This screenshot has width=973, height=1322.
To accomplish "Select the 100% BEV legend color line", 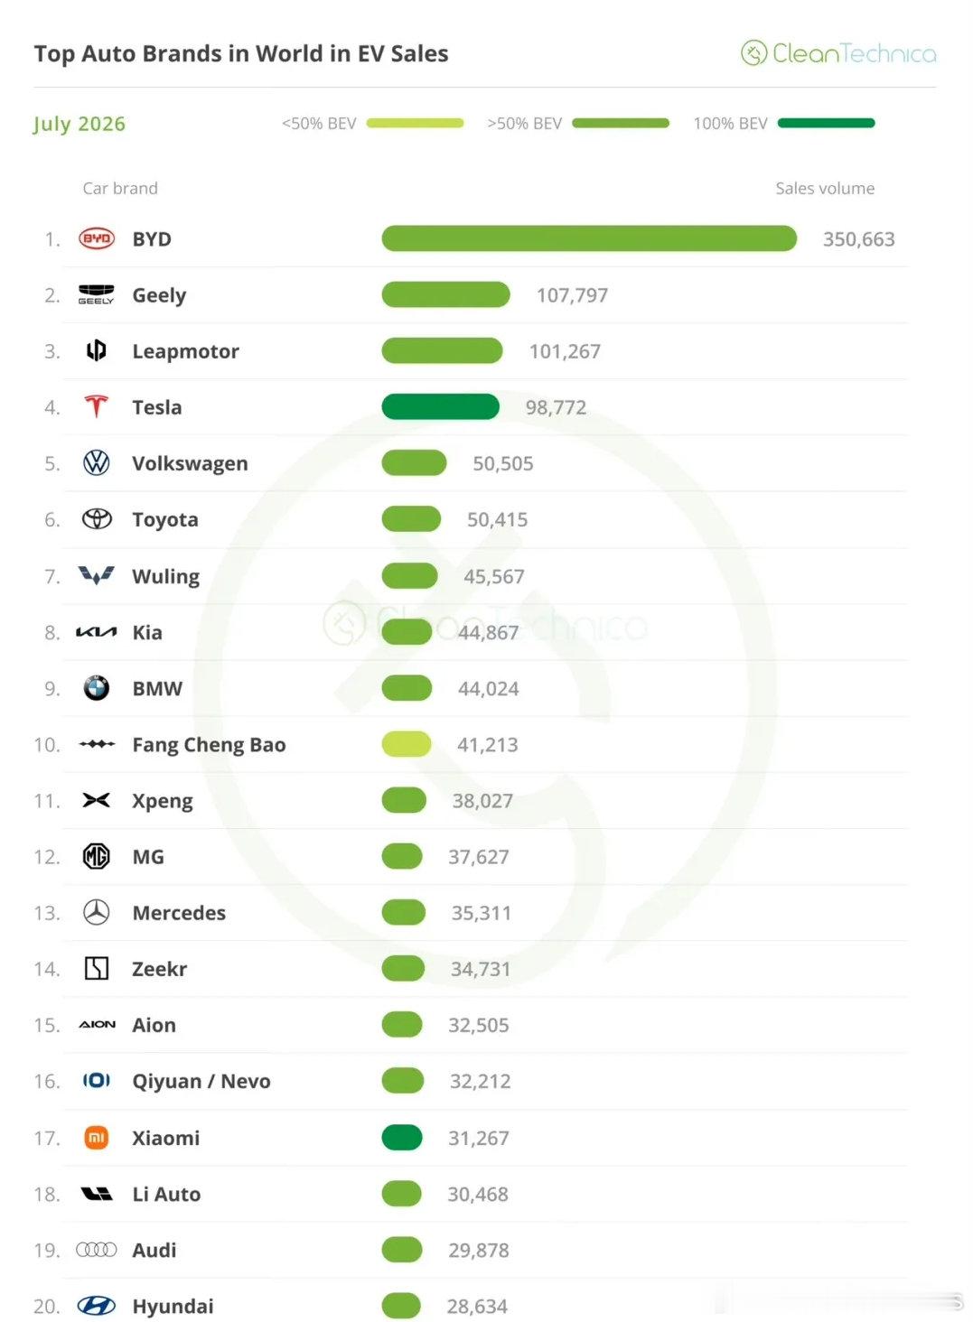I will coord(826,123).
